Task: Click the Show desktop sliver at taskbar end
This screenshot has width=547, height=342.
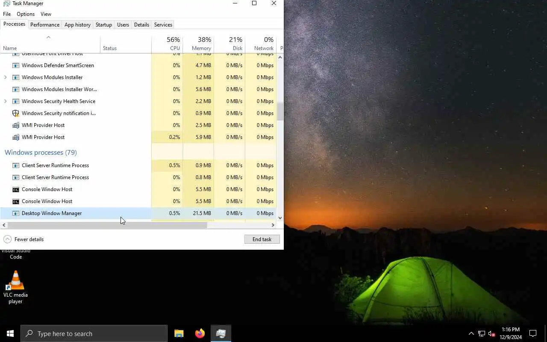Action: pos(546,333)
